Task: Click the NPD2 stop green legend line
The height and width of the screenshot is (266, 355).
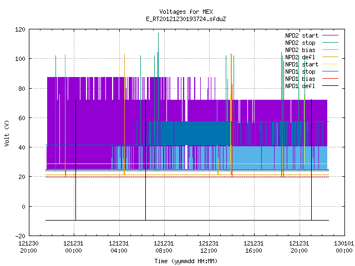Action: click(x=330, y=43)
